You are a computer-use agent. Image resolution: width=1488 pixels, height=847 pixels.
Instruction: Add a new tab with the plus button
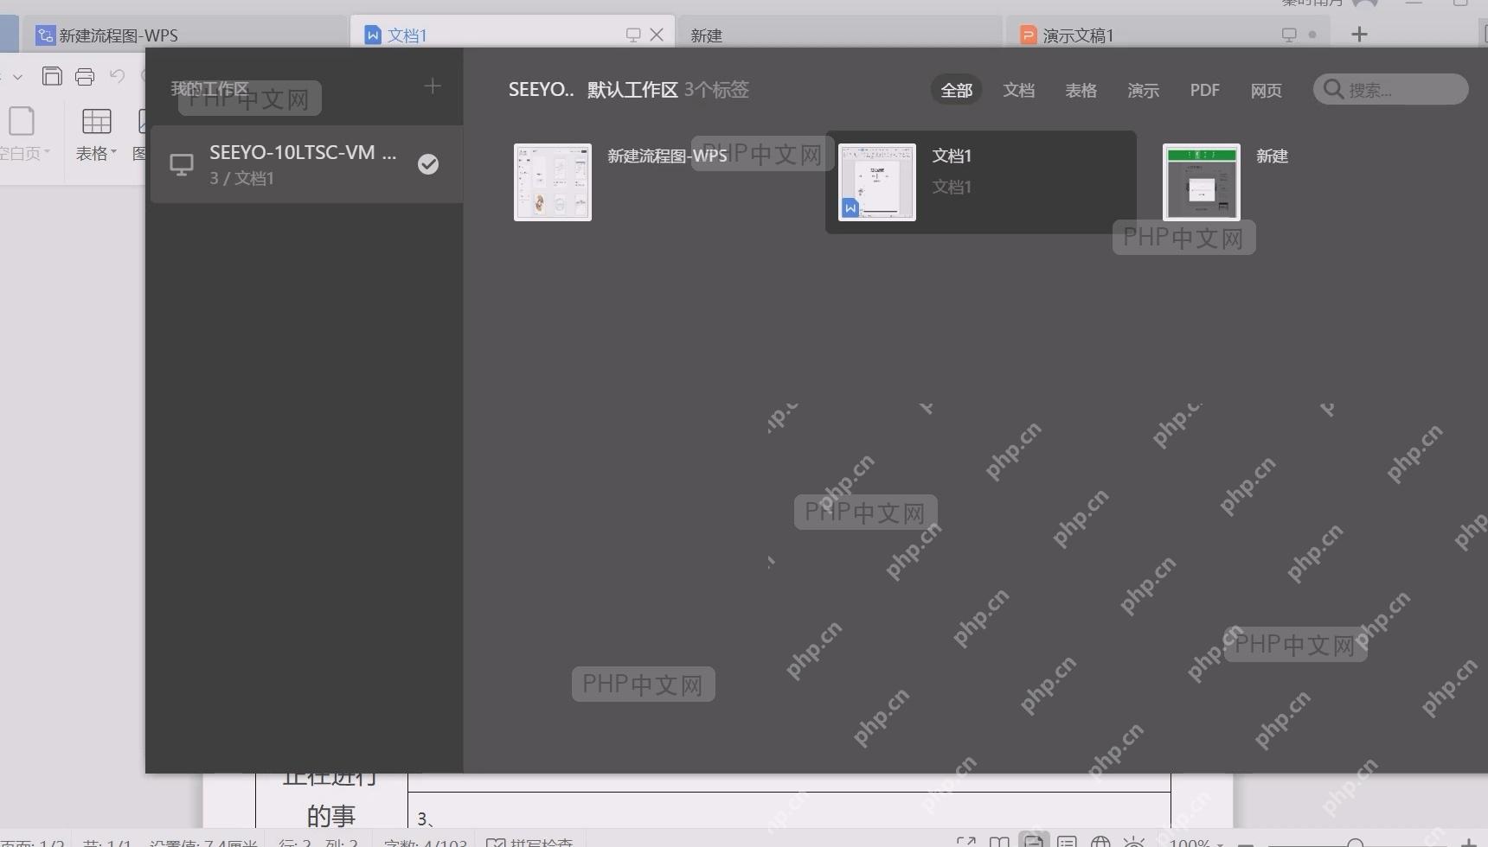(1359, 35)
